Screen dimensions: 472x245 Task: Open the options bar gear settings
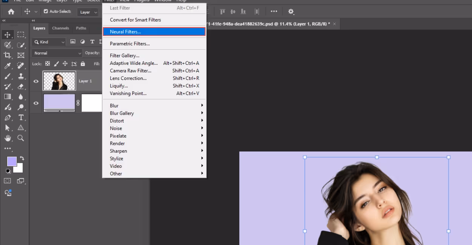(x=291, y=12)
